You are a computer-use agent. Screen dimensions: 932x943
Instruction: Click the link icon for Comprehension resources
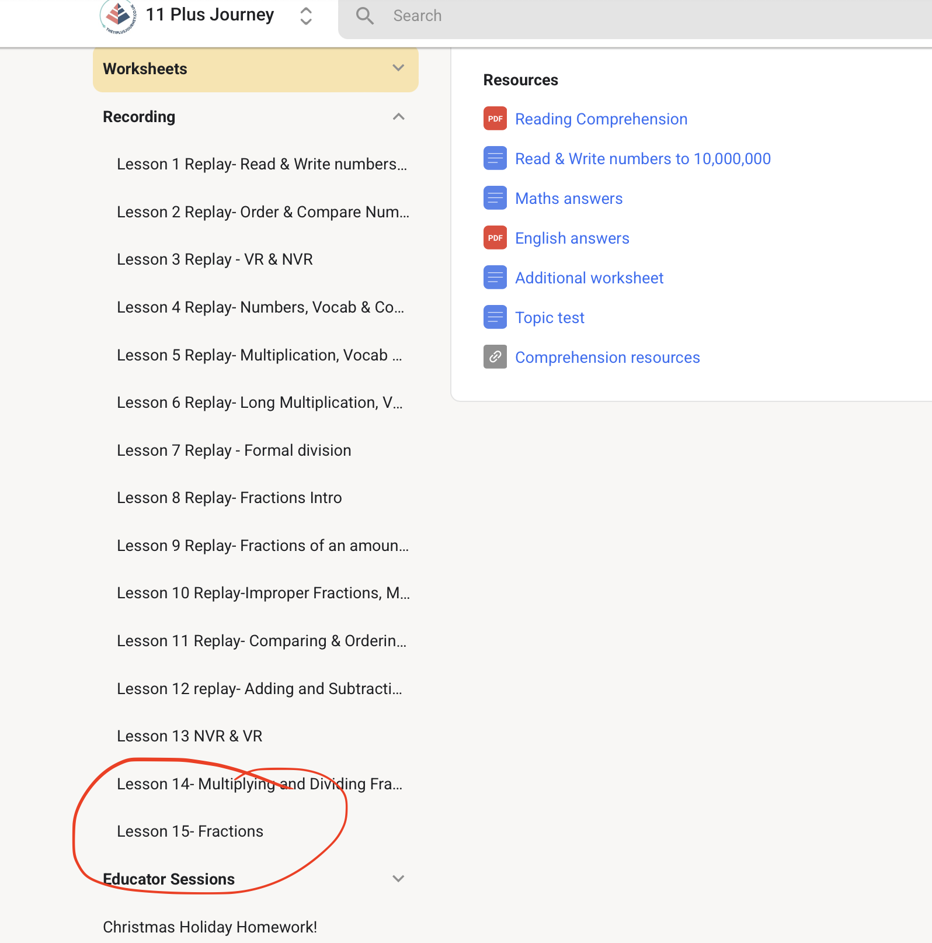point(495,357)
